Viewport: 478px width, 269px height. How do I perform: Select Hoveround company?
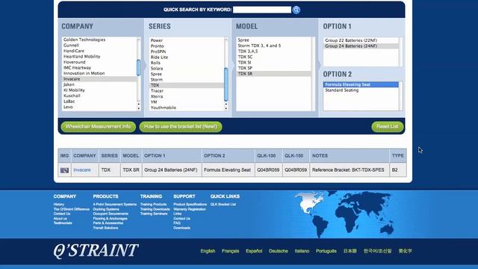point(75,62)
